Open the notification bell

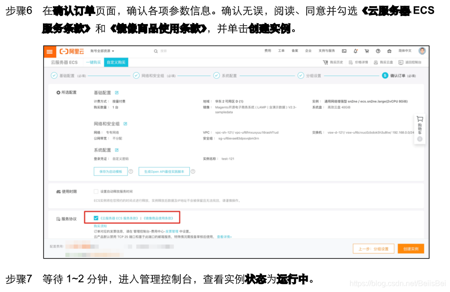coord(355,51)
